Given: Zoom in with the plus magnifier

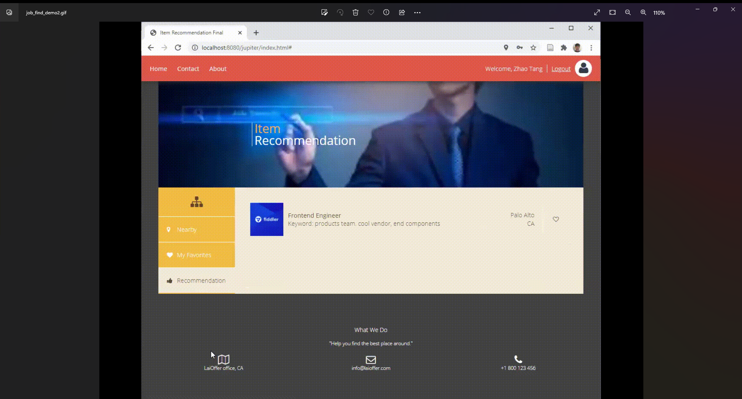Looking at the screenshot, I should pos(643,12).
